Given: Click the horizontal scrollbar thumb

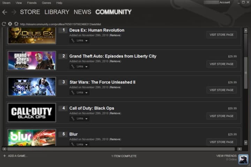Looking at the screenshot, I should coord(121,149).
